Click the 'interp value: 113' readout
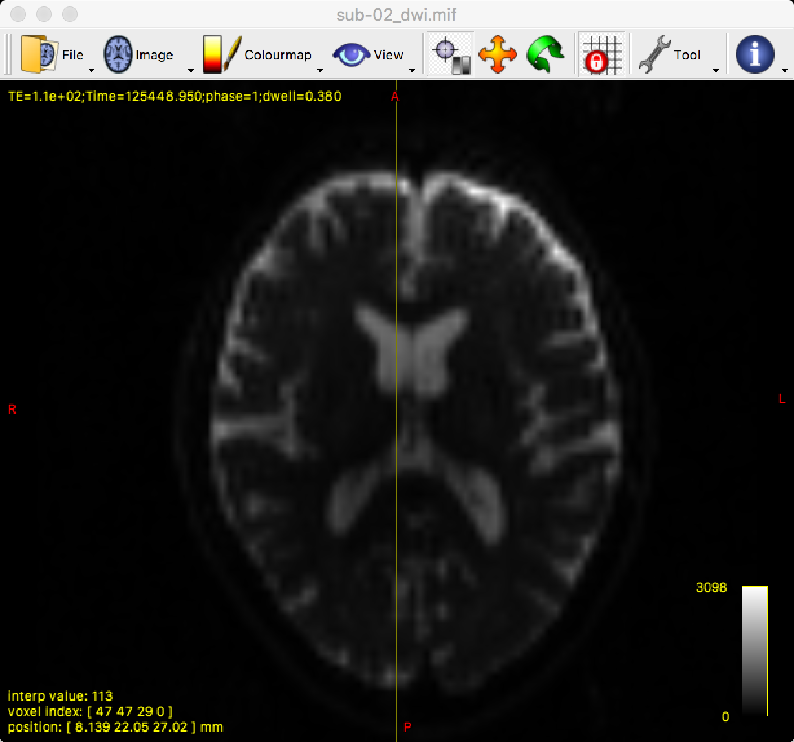This screenshot has width=794, height=742. (x=60, y=696)
